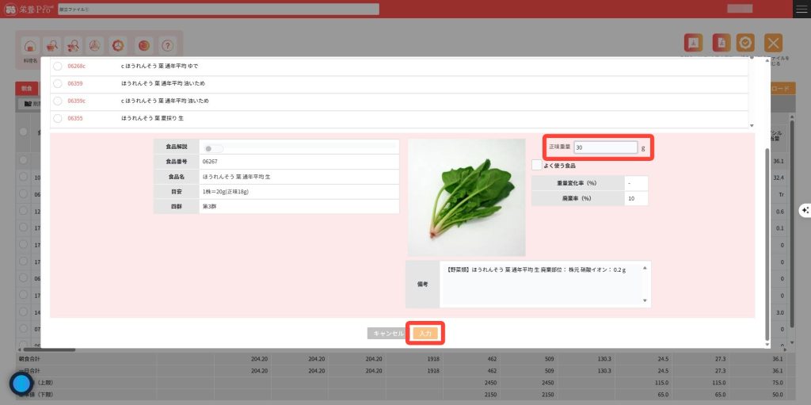This screenshot has height=405, width=811.
Task: Click the help question mark icon
Action: [166, 45]
